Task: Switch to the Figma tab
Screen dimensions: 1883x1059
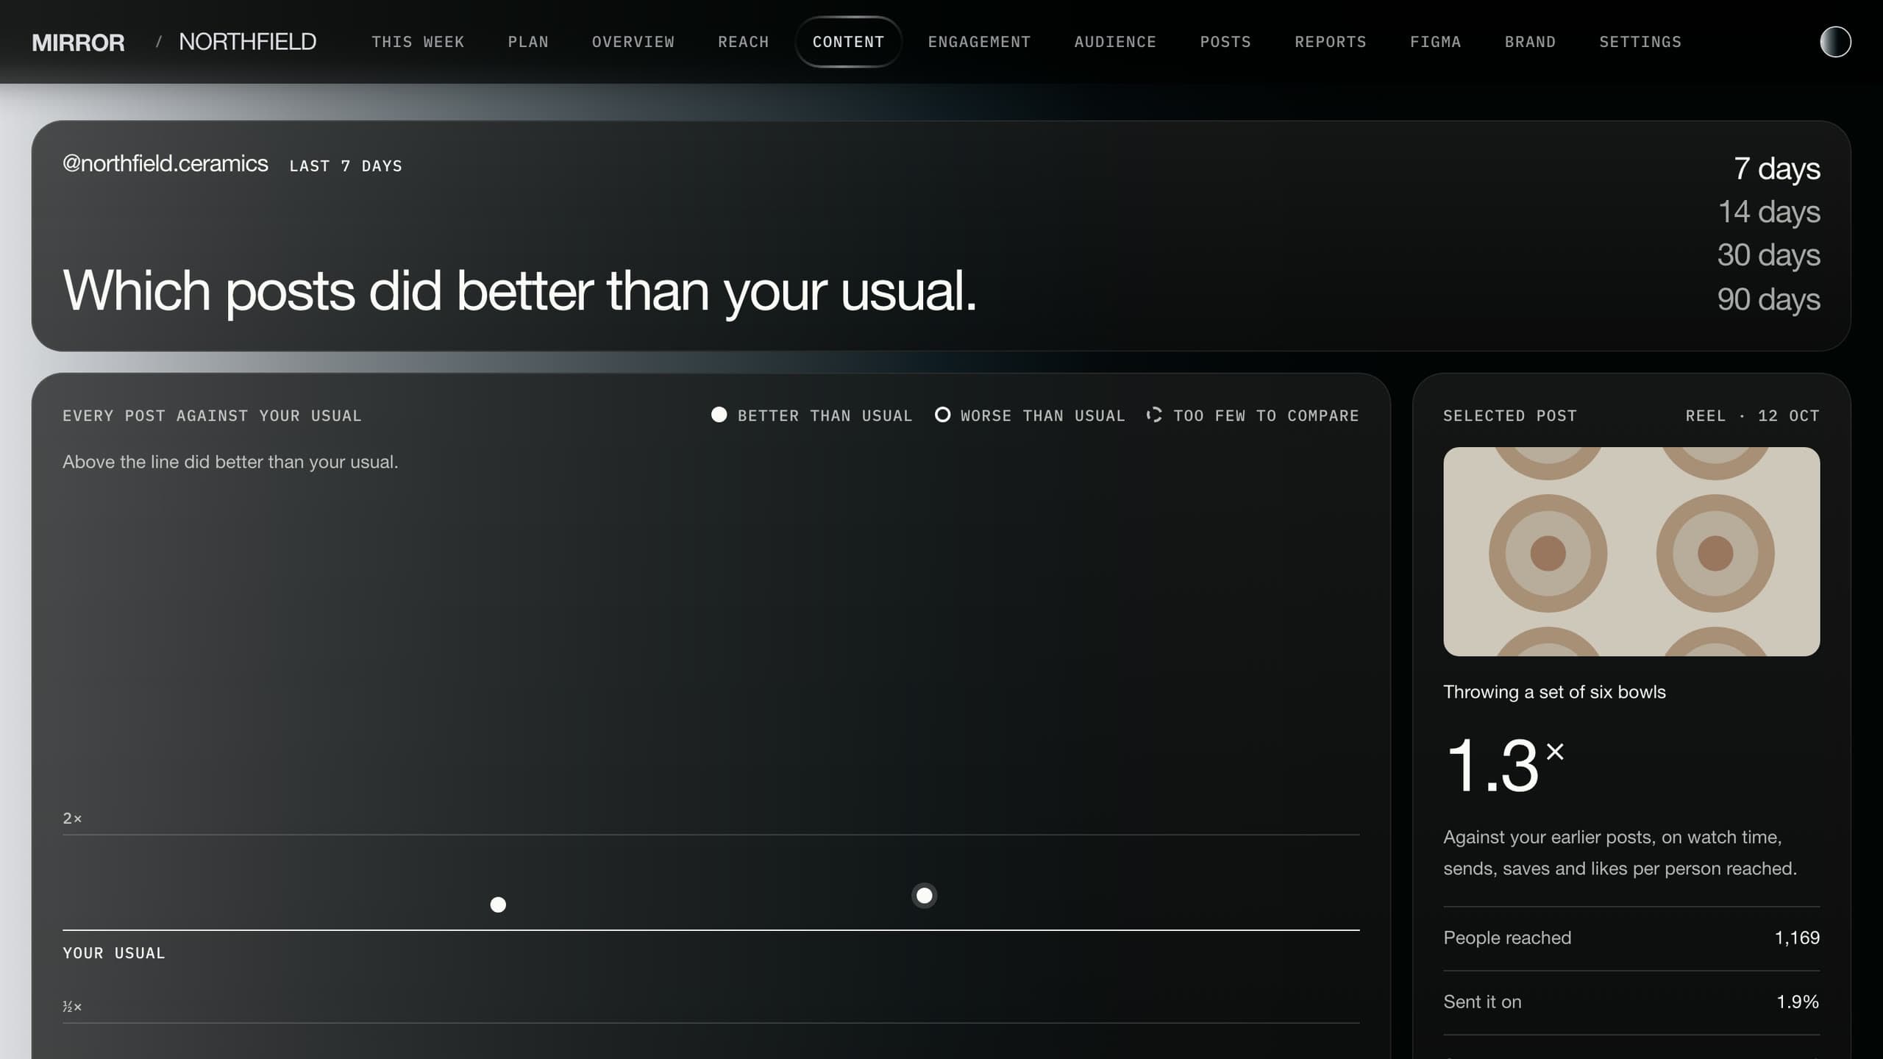Action: pyautogui.click(x=1436, y=42)
